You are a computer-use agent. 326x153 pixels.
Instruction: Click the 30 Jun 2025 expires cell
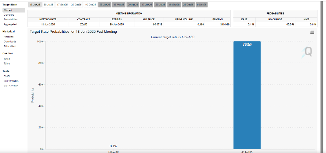[117, 24]
